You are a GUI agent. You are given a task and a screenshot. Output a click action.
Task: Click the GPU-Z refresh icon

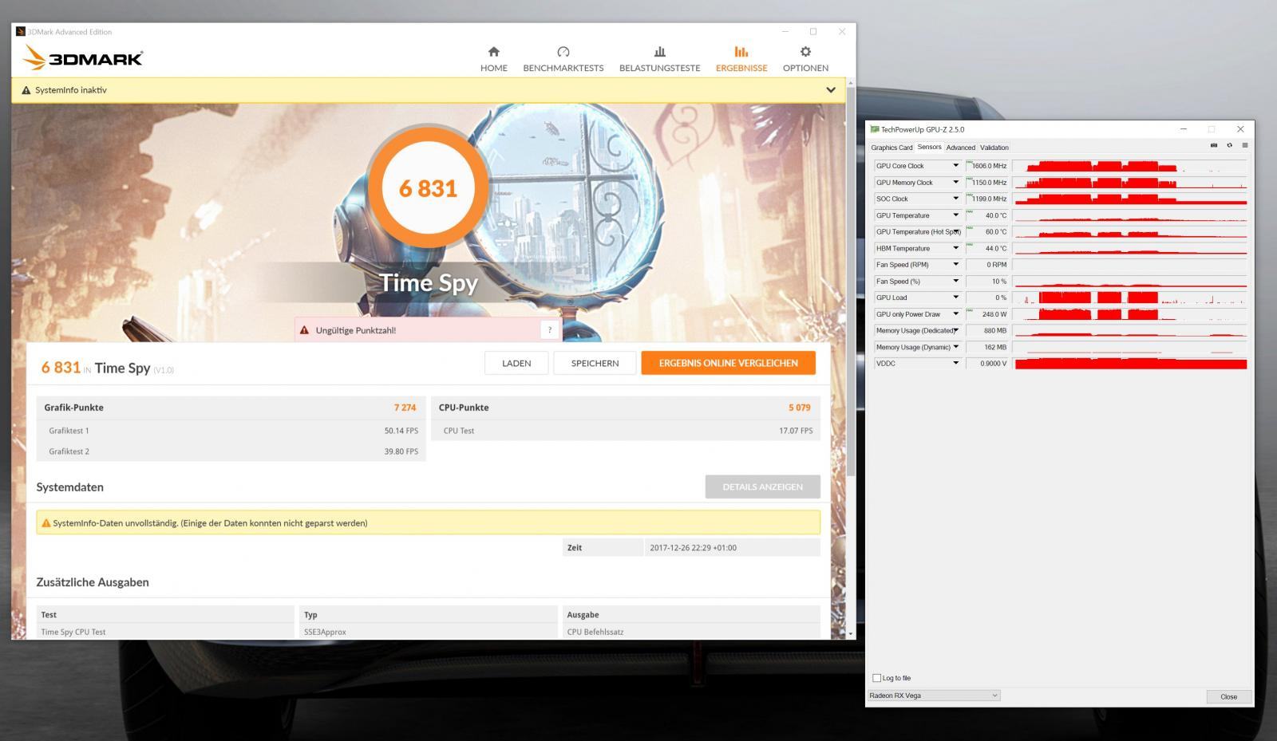(1229, 145)
